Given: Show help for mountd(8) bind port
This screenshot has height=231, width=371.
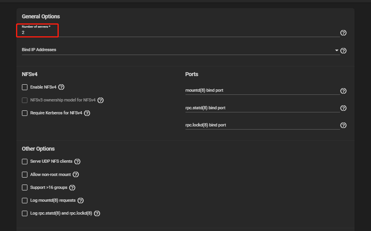Looking at the screenshot, I should point(343,91).
